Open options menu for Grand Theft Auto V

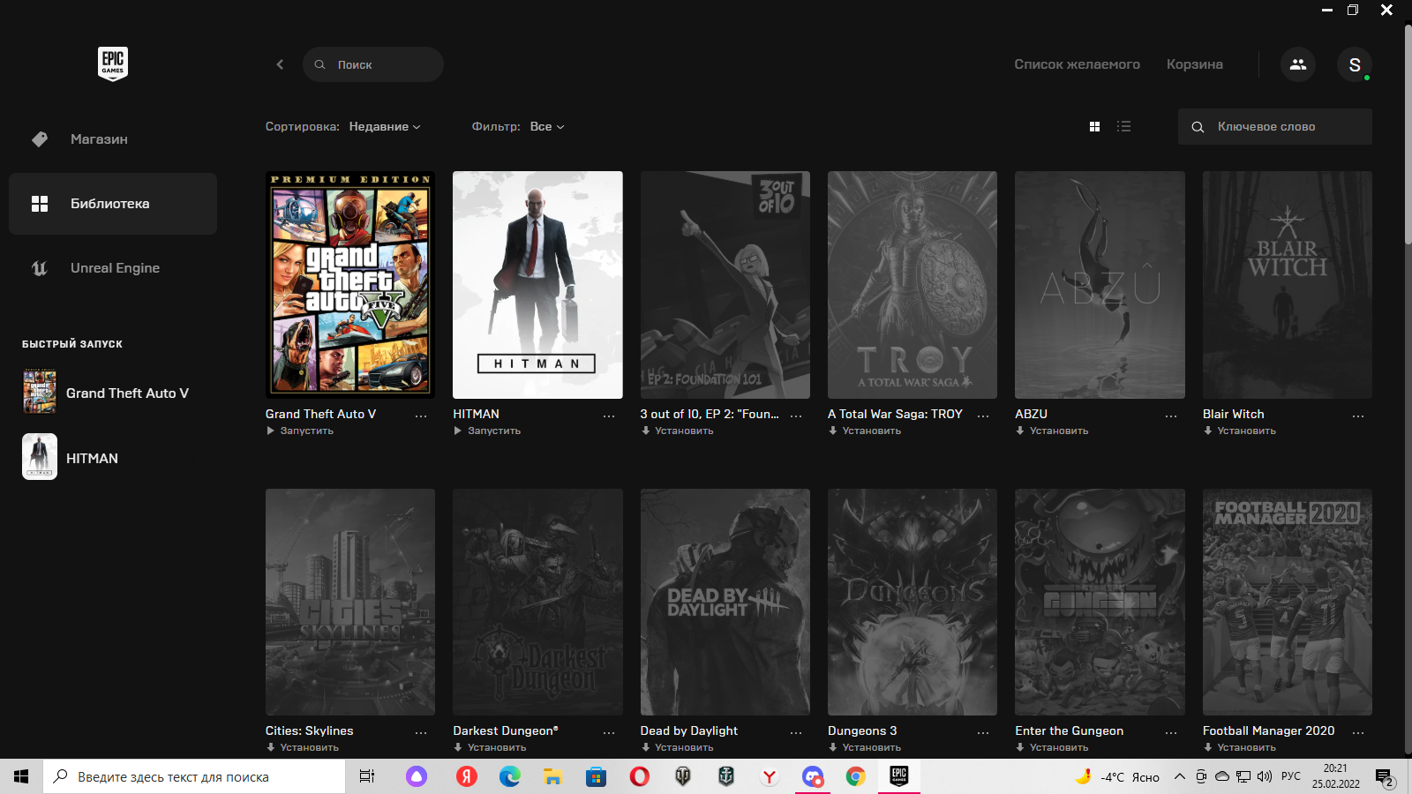421,415
